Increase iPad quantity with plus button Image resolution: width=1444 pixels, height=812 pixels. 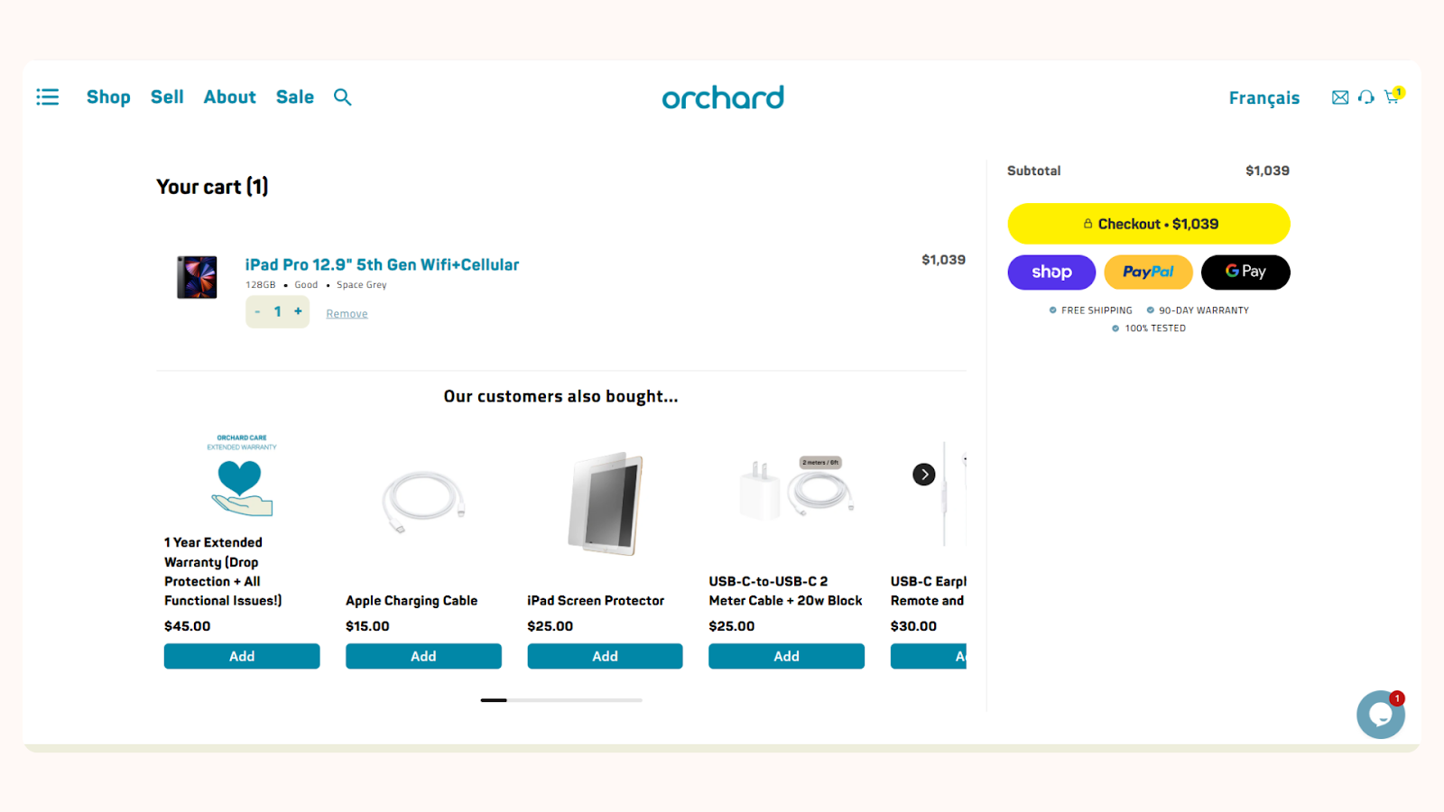298,311
